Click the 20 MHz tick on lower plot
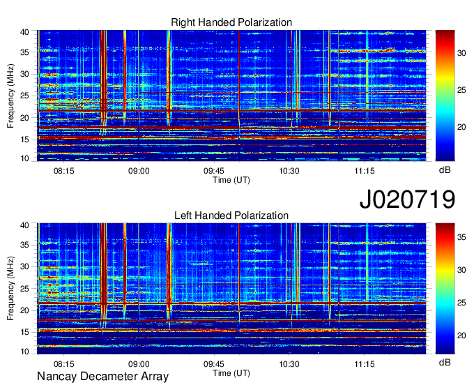474x385 pixels. 24,310
